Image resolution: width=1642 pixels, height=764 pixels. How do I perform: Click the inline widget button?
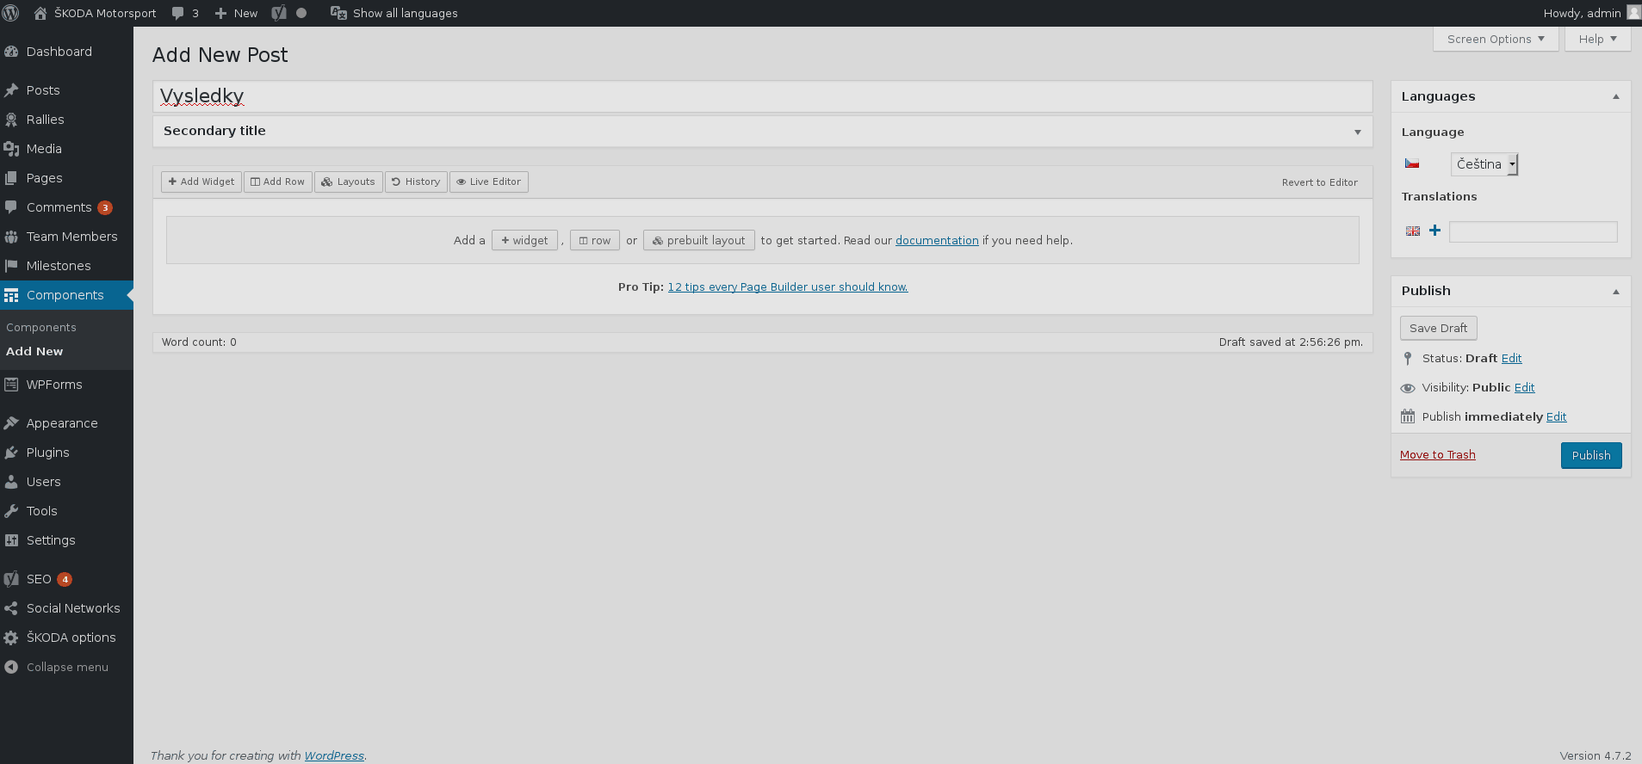coord(524,240)
